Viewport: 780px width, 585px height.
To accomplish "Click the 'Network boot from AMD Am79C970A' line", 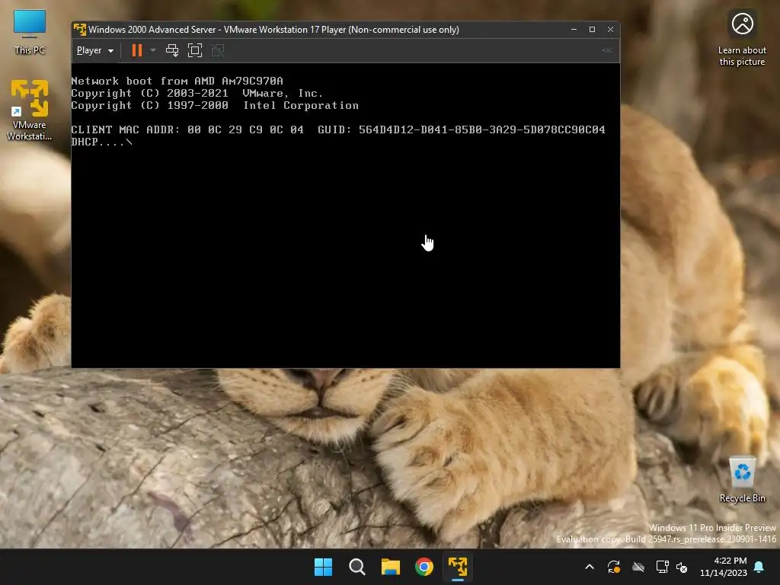I will click(x=177, y=81).
